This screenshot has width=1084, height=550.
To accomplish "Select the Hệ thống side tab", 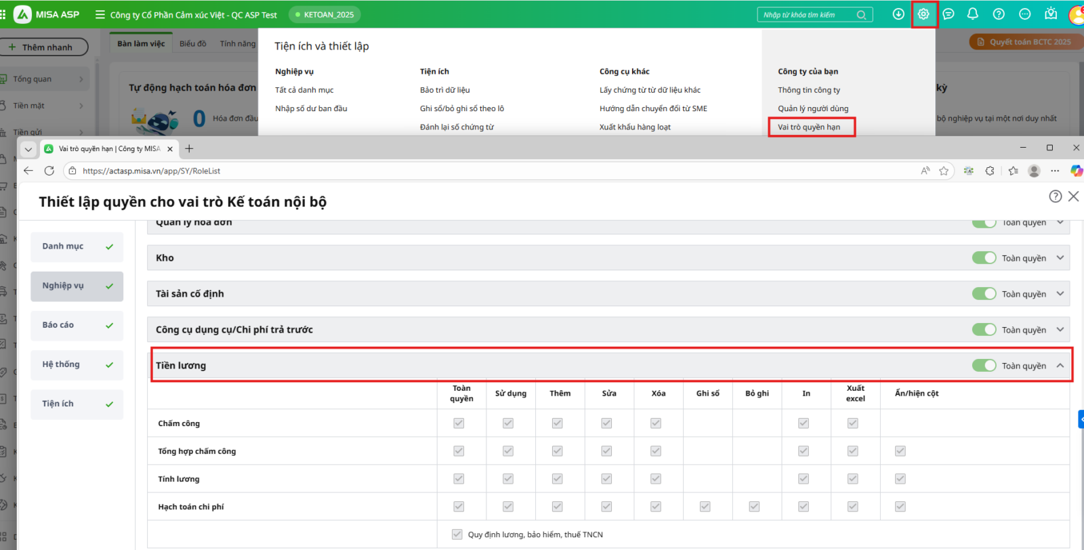I will click(x=77, y=364).
